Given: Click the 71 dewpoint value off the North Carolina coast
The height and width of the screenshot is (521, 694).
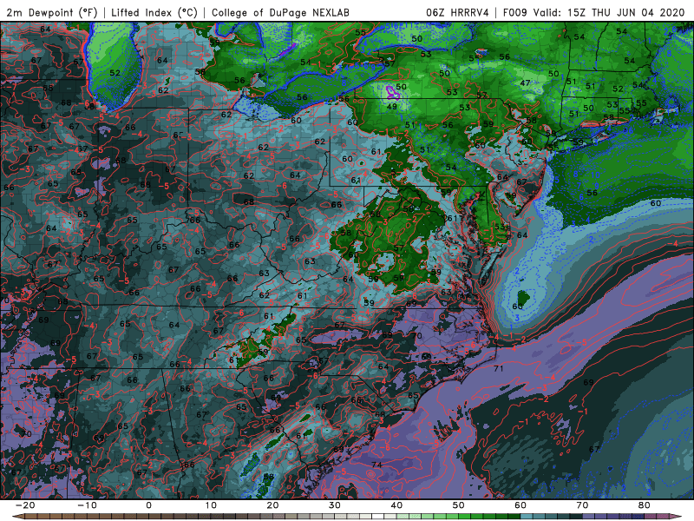Looking at the screenshot, I should pyautogui.click(x=498, y=368).
